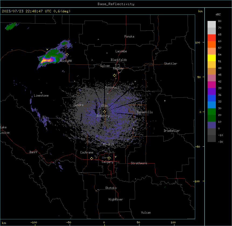Click the yellow v marker east of Calgary
The image size is (232, 226).
click(115, 157)
